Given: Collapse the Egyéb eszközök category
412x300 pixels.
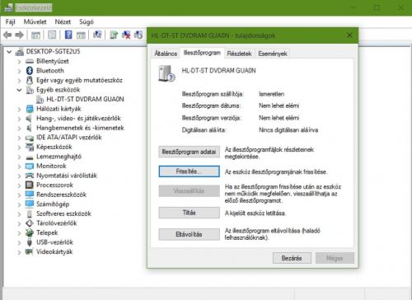Looking at the screenshot, I should click(x=19, y=90).
